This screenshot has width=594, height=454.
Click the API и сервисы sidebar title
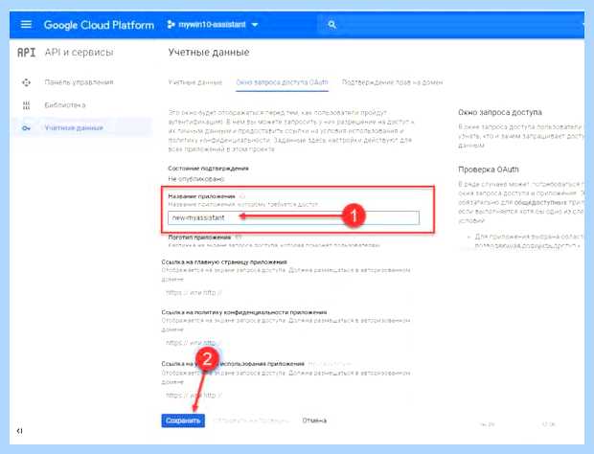80,53
